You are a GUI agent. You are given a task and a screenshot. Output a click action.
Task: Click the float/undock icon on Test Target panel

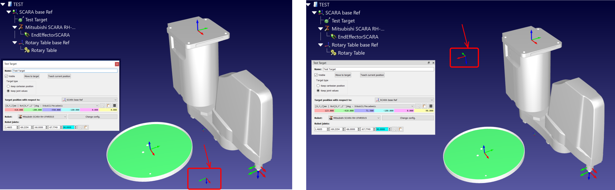[429, 63]
